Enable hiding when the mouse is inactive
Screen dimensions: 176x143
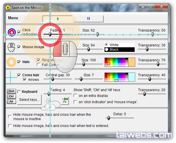10,117
